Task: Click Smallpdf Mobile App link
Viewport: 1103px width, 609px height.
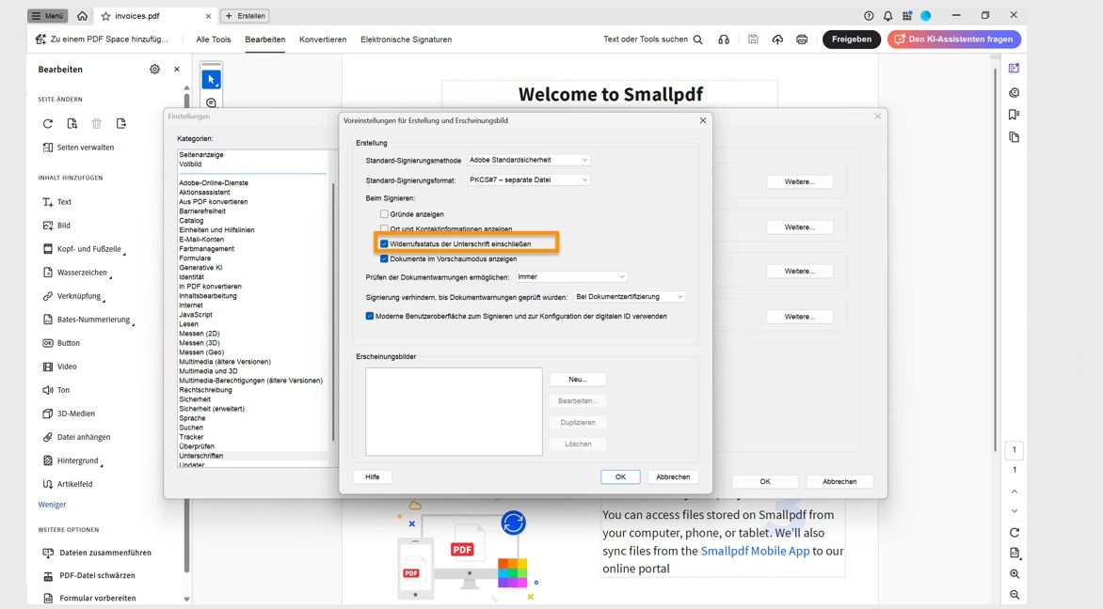Action: (x=755, y=551)
